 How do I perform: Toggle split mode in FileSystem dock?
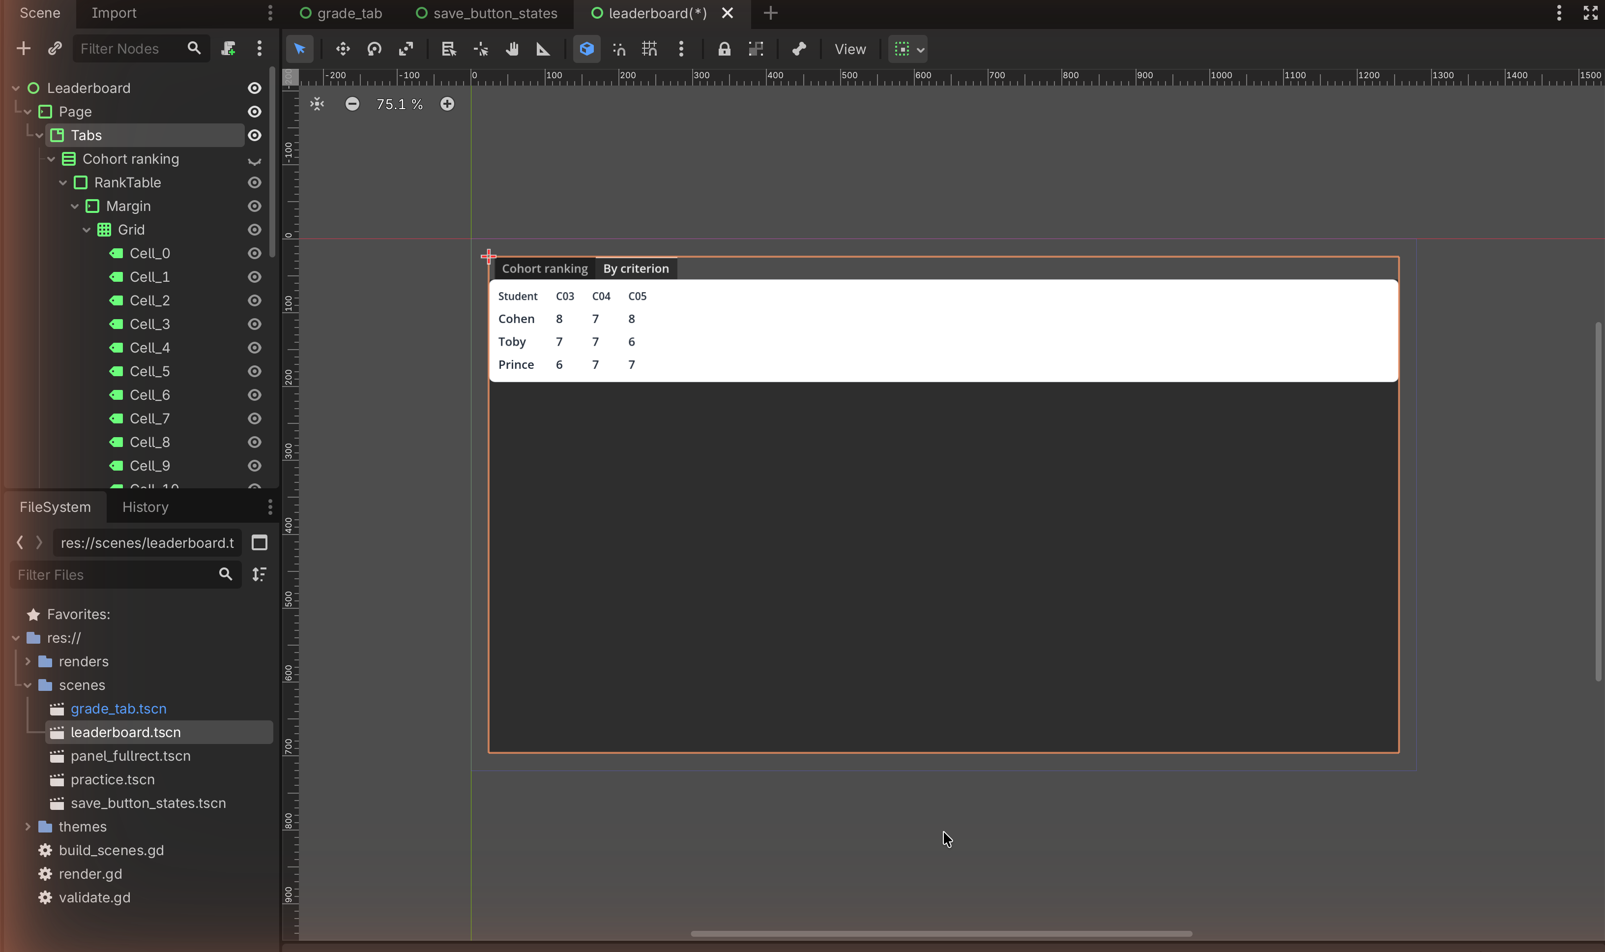pyautogui.click(x=259, y=543)
